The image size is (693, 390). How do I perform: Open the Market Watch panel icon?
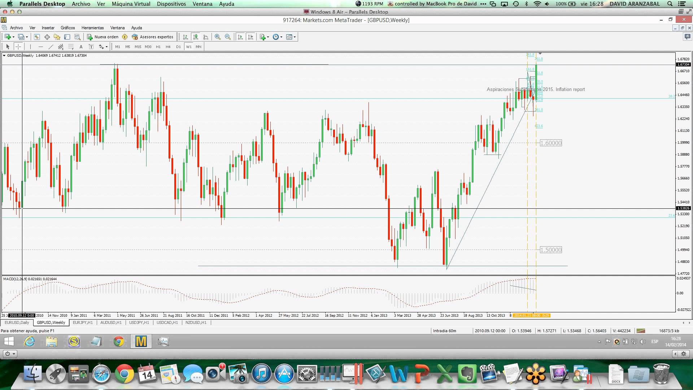pos(37,37)
